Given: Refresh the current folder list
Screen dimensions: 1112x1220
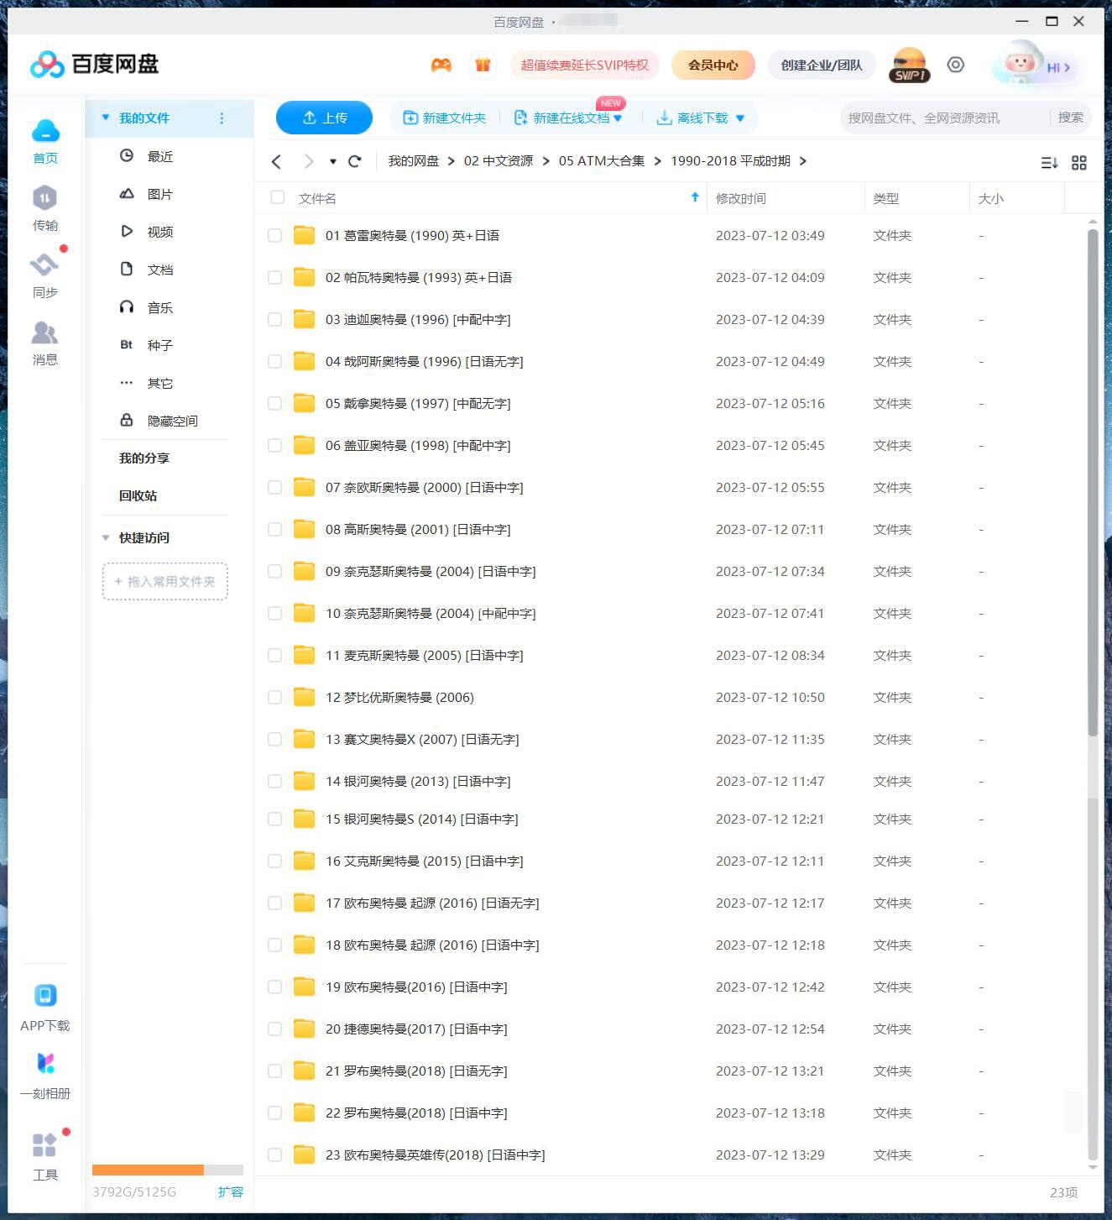Looking at the screenshot, I should (355, 160).
